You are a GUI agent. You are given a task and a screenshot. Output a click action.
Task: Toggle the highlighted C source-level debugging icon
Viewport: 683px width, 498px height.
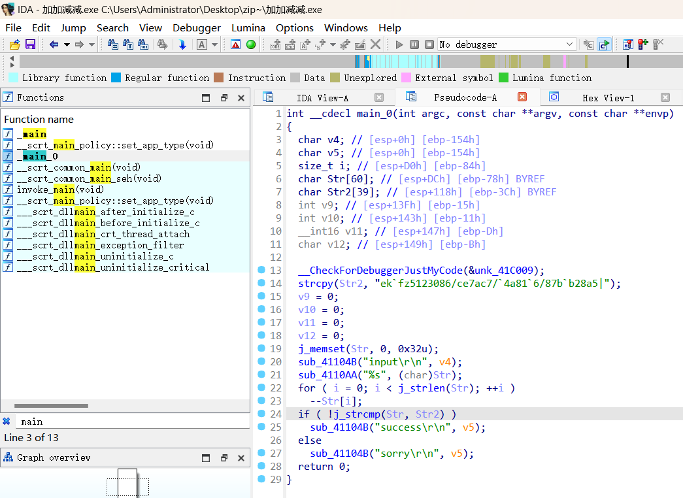(x=604, y=44)
